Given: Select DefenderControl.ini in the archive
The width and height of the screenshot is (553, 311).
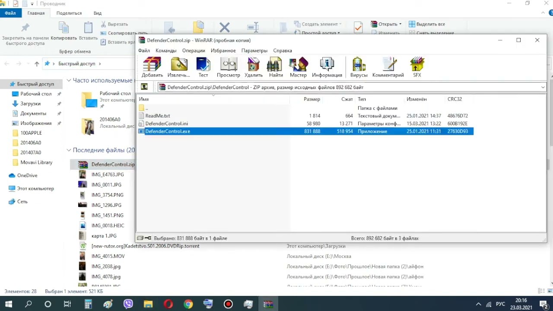Looking at the screenshot, I should [x=306, y=124].
